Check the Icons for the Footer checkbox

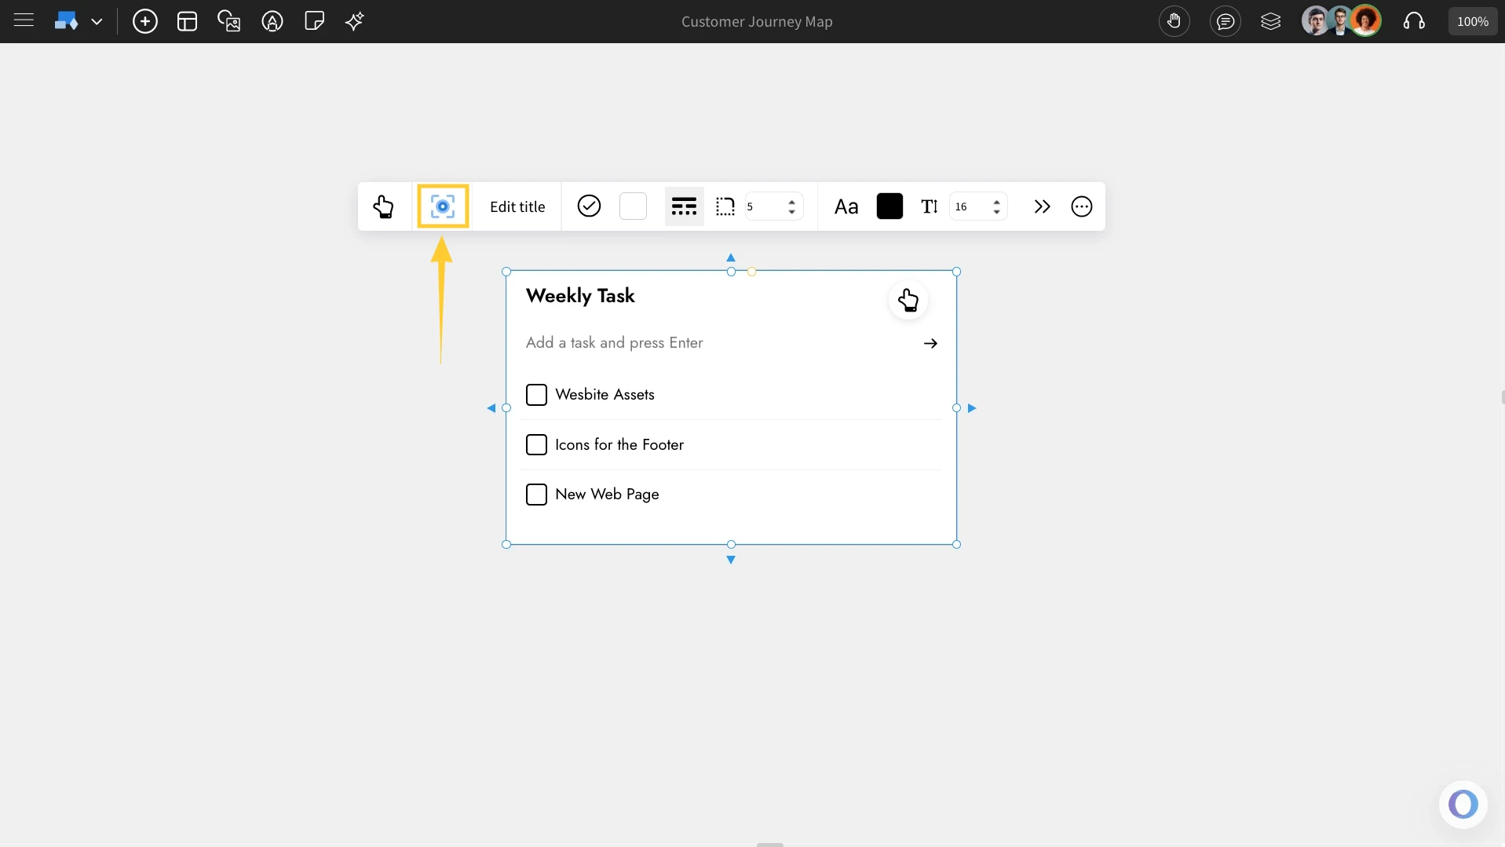(536, 444)
